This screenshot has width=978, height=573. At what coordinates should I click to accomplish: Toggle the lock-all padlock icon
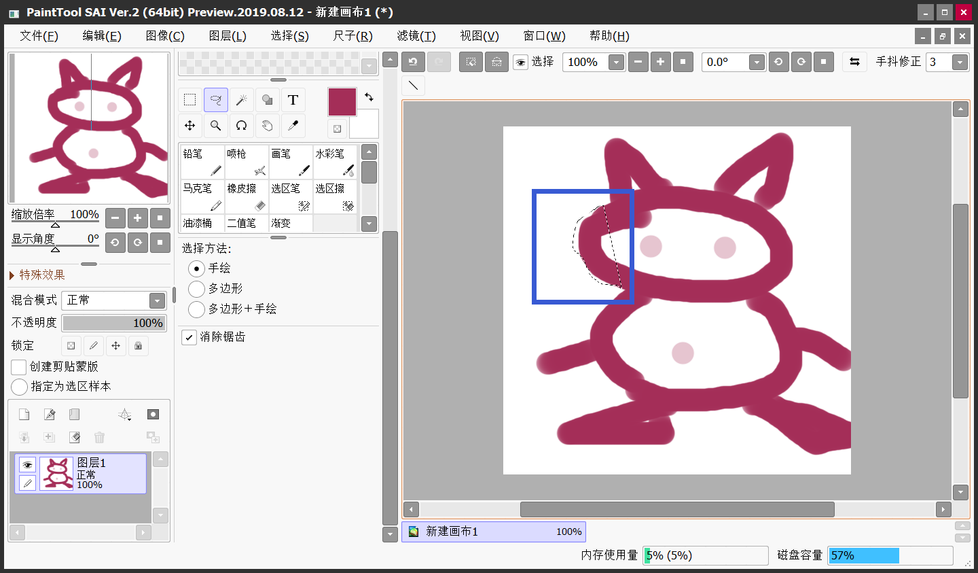[138, 346]
